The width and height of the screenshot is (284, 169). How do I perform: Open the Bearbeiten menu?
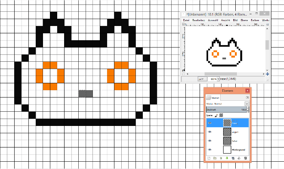198,20
